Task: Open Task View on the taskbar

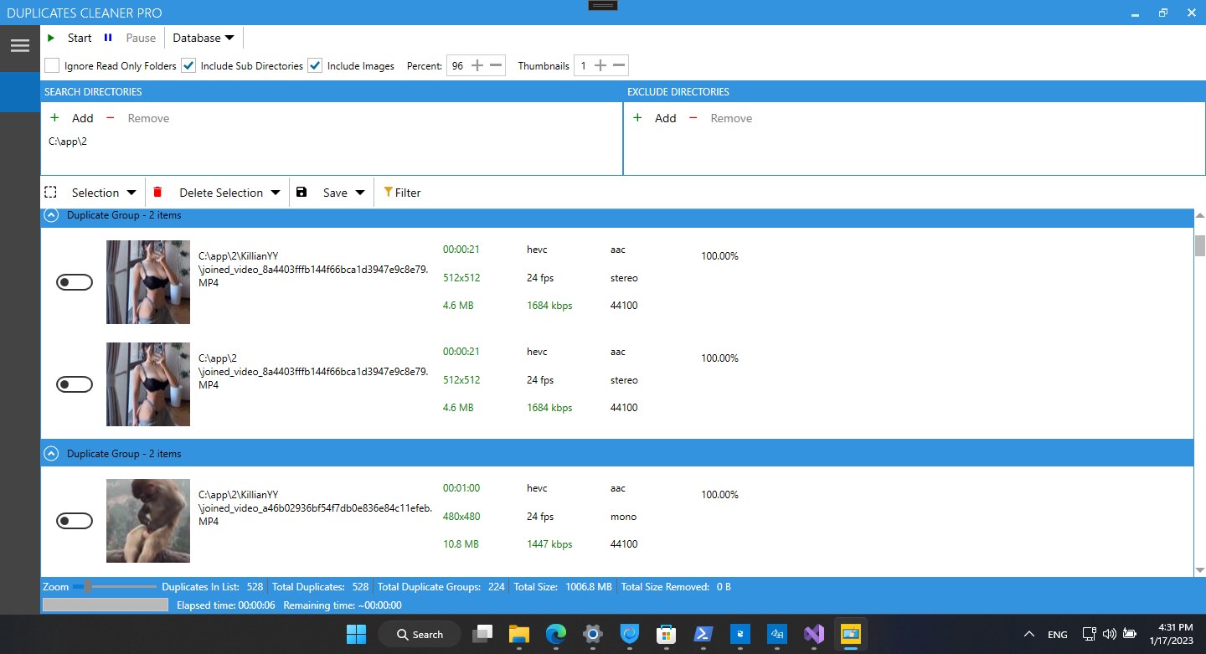Action: 482,634
